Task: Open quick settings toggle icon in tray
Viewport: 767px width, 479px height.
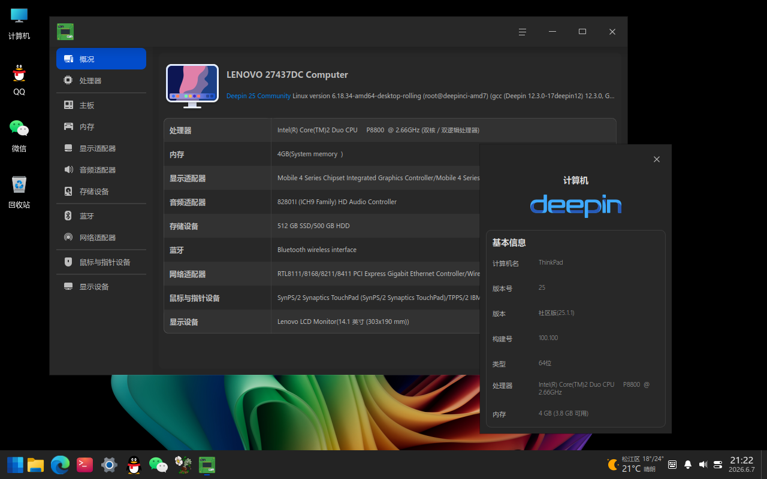Action: pyautogui.click(x=718, y=465)
